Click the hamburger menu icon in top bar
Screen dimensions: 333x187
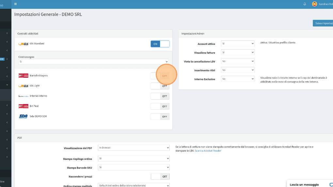pyautogui.click(x=16, y=4)
